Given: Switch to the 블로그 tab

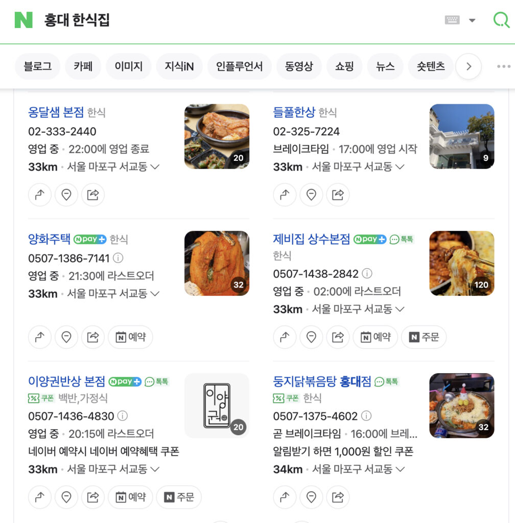Looking at the screenshot, I should [x=37, y=66].
